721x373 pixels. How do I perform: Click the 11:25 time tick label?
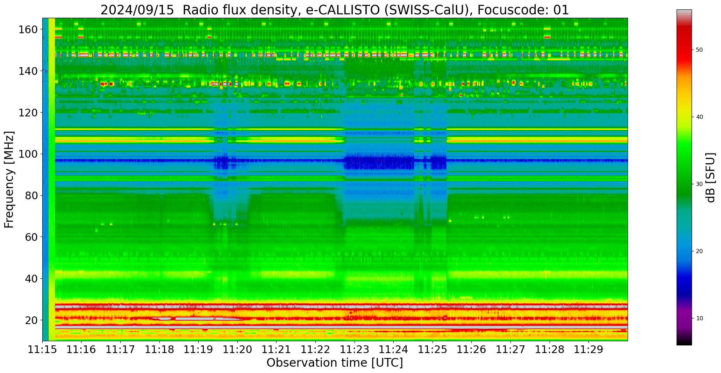tap(433, 349)
